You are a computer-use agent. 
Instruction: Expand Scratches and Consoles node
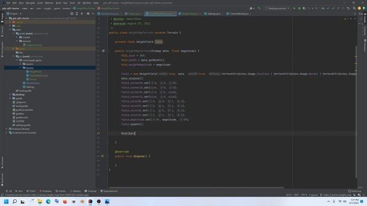pos(6,133)
